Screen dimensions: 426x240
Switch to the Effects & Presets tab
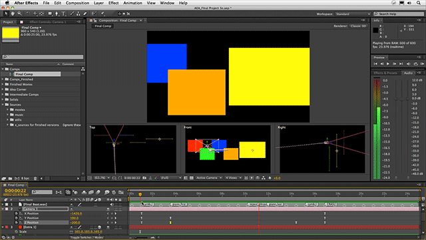coord(385,73)
